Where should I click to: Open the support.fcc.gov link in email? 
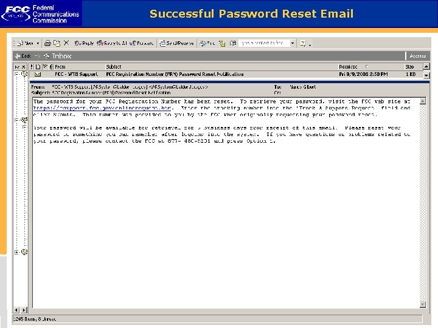102,108
